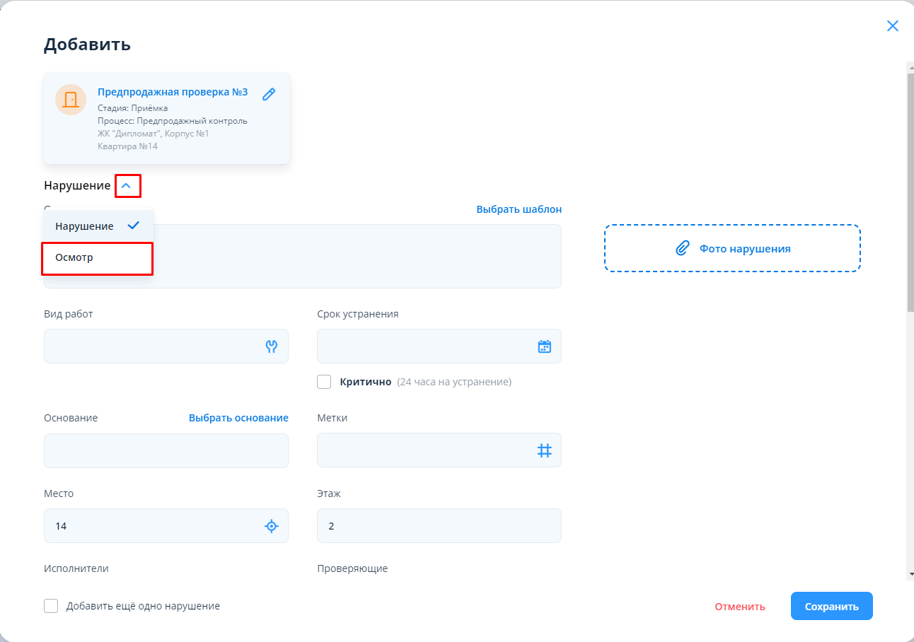Click the hashtag icon in Метки field
The image size is (914, 642).
[544, 450]
